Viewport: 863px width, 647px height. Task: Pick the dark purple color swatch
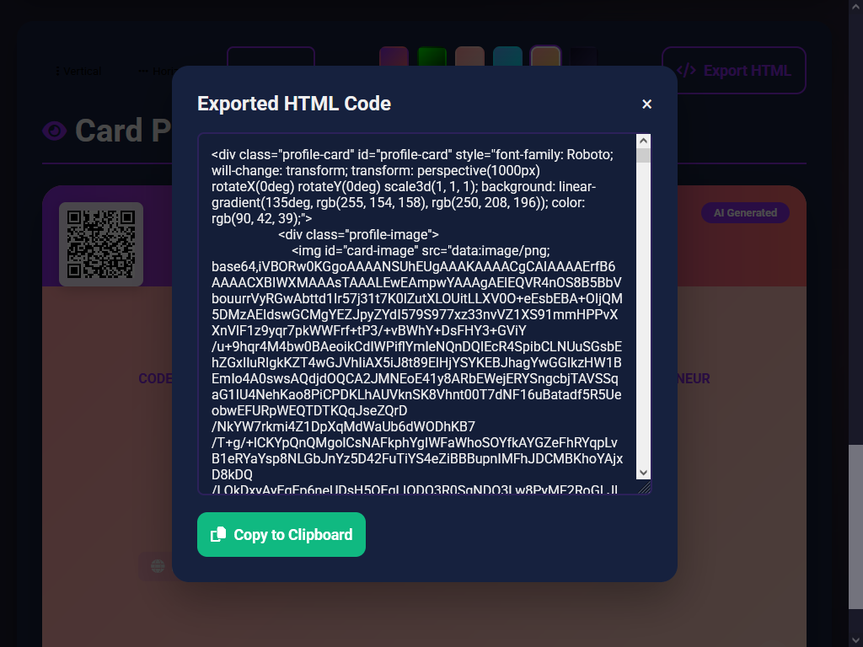click(583, 57)
